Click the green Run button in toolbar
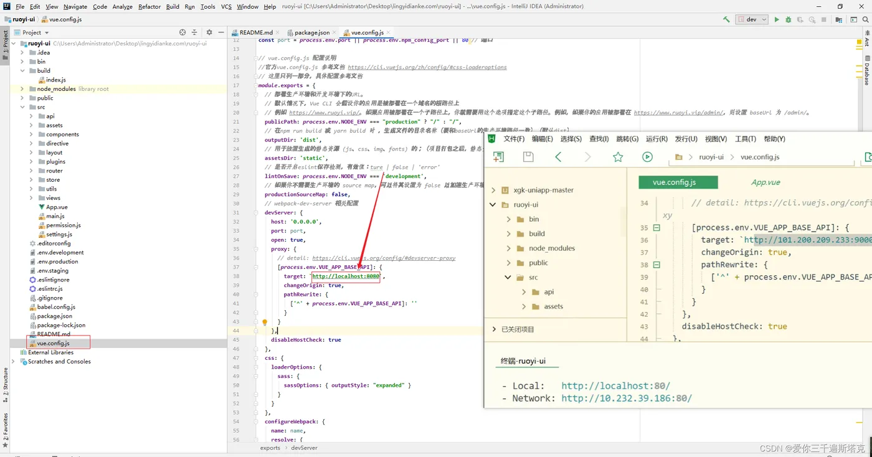872x457 pixels. tap(777, 19)
